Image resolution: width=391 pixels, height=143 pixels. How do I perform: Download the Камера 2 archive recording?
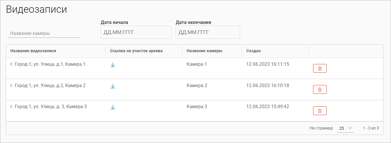pos(113,86)
